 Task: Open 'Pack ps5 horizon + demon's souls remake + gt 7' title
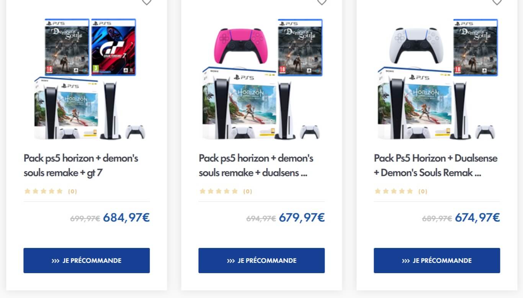(x=81, y=165)
